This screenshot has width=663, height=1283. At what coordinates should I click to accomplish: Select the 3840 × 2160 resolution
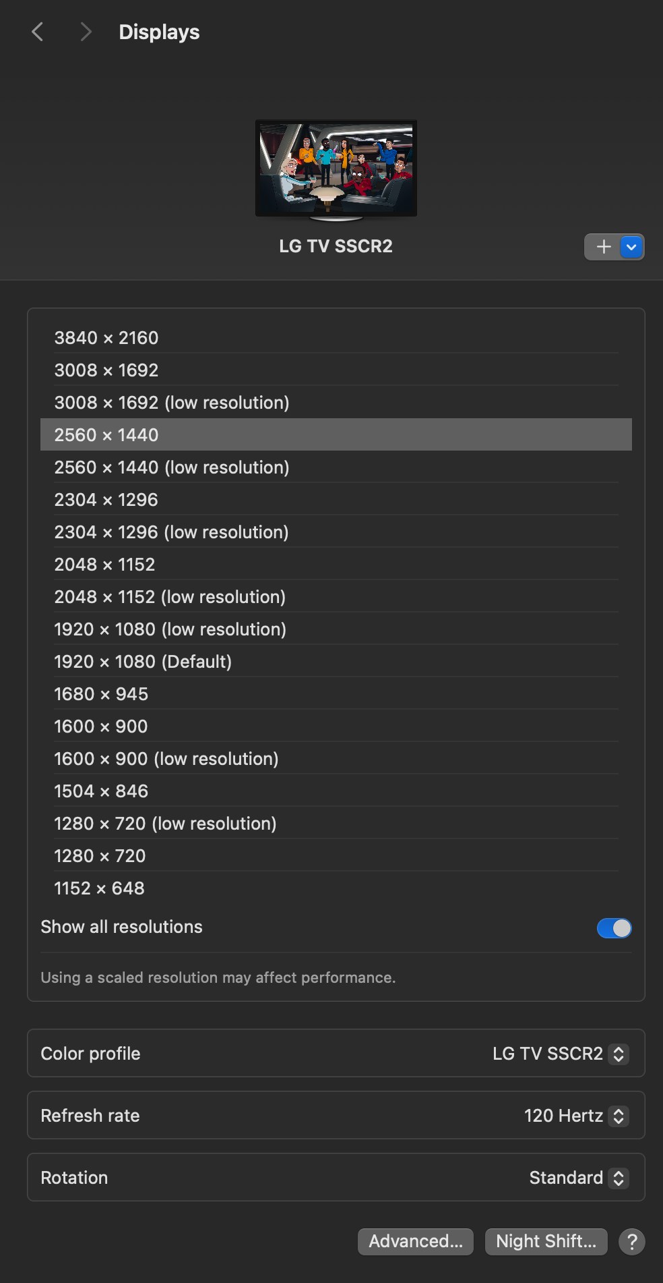(106, 338)
